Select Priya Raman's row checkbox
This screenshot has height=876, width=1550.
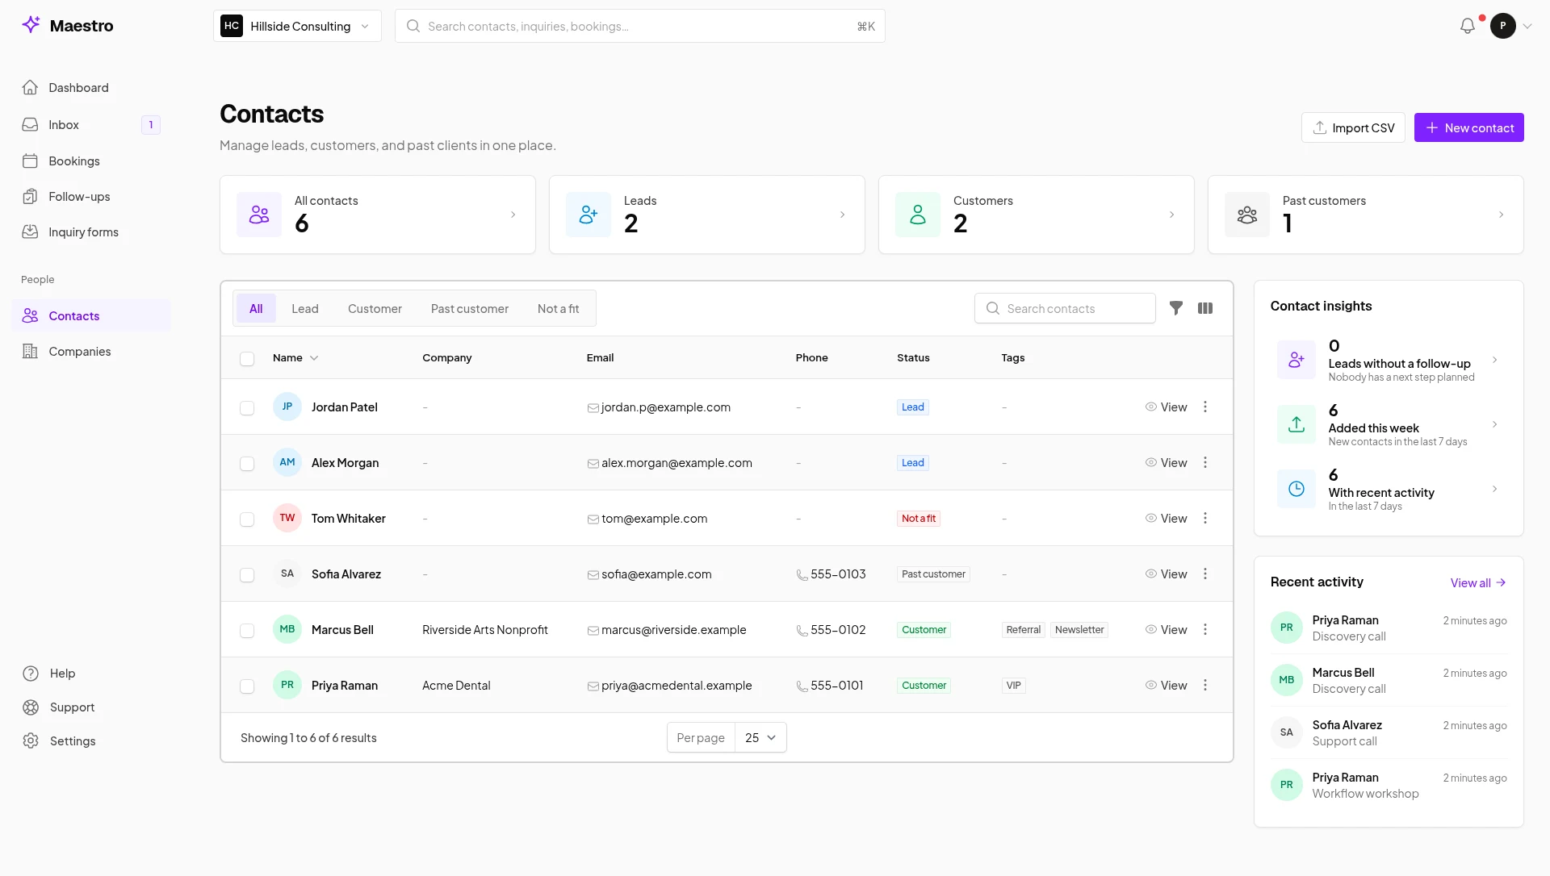(247, 686)
